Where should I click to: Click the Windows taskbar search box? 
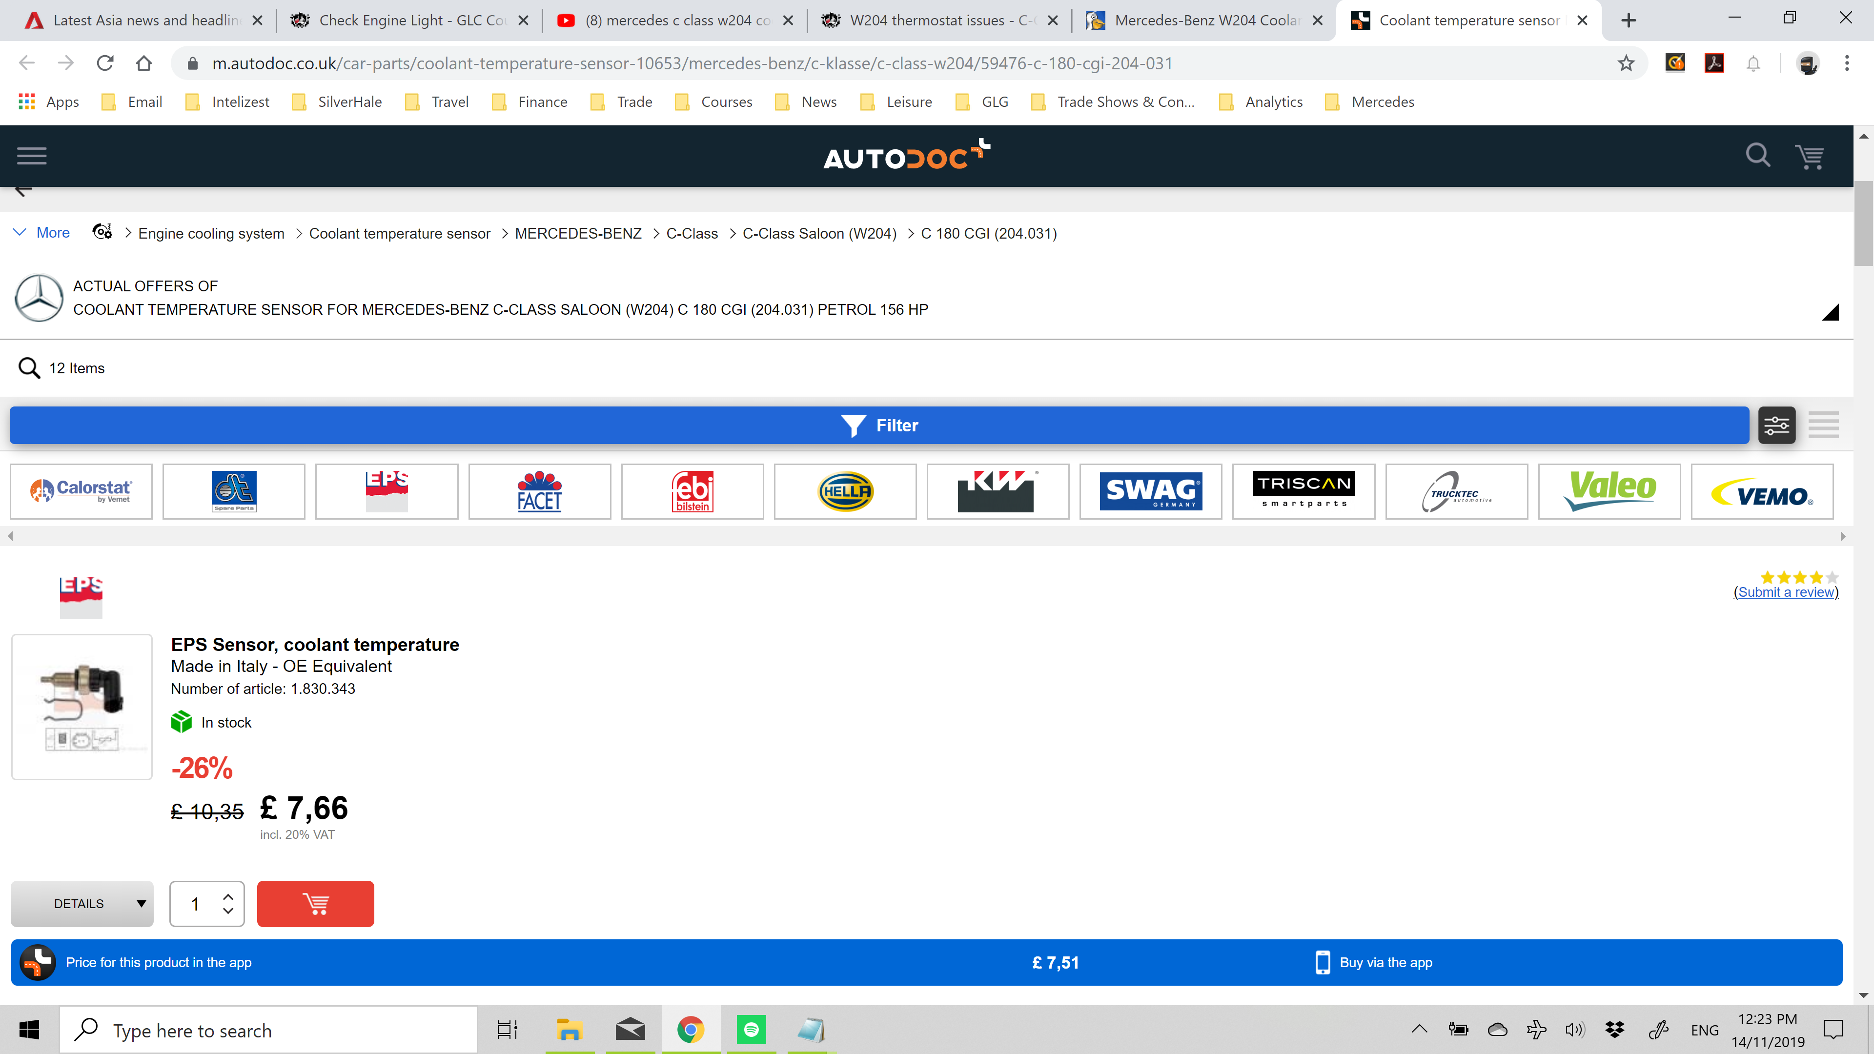[x=268, y=1029]
